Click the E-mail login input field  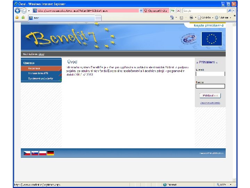[210, 74]
